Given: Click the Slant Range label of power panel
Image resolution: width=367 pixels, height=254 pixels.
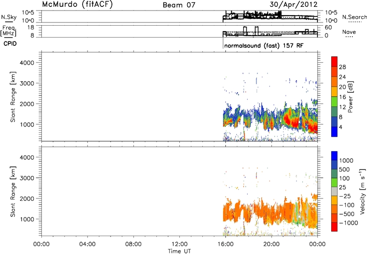Looking at the screenshot, I should tap(13, 97).
